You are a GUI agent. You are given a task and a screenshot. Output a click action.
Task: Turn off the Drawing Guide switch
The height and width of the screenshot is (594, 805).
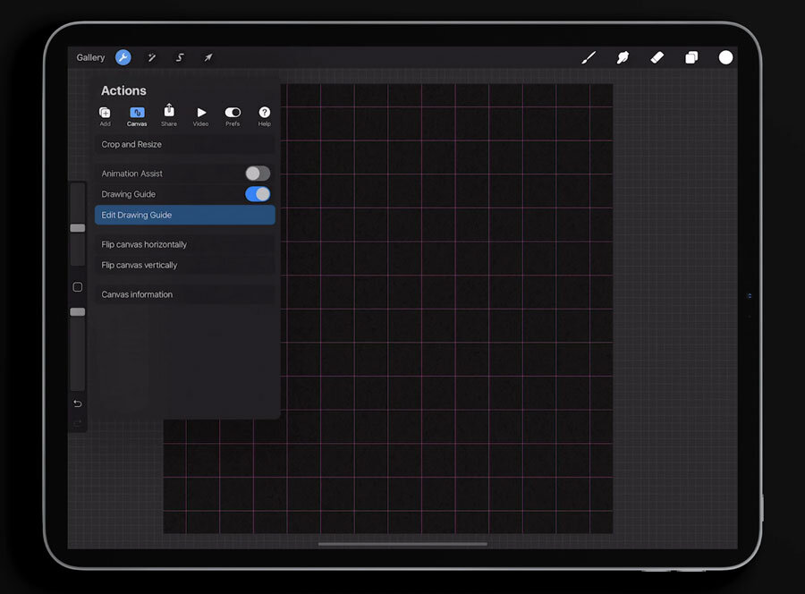(258, 194)
